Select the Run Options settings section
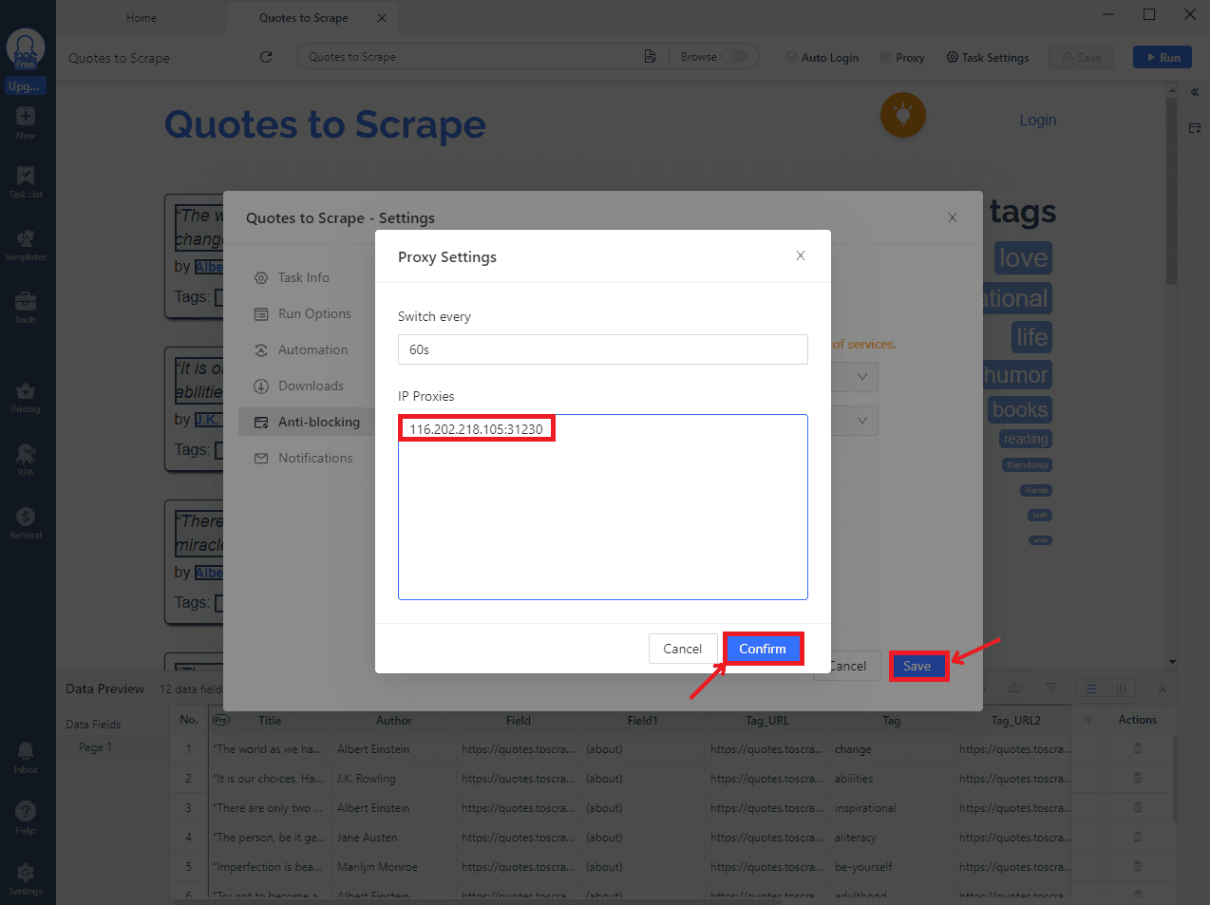 click(x=313, y=313)
